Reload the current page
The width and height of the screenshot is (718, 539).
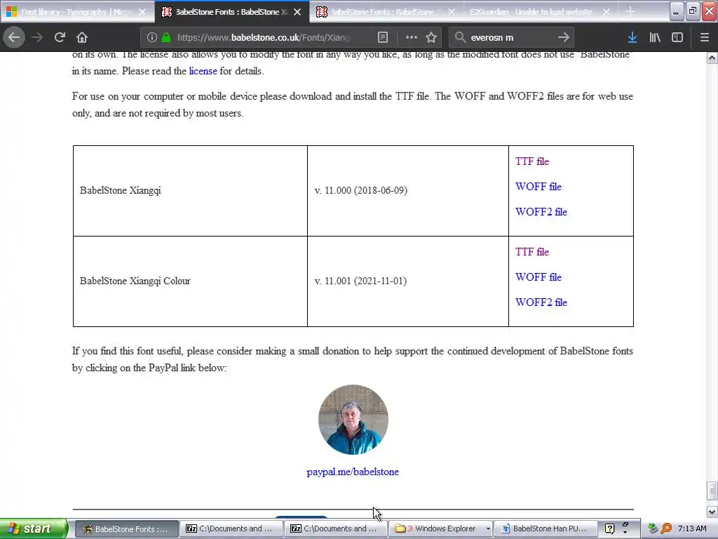coord(60,37)
